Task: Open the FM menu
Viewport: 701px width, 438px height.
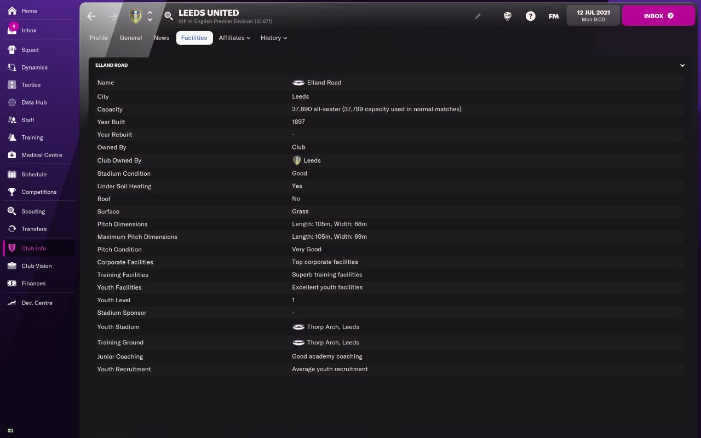Action: 554,16
